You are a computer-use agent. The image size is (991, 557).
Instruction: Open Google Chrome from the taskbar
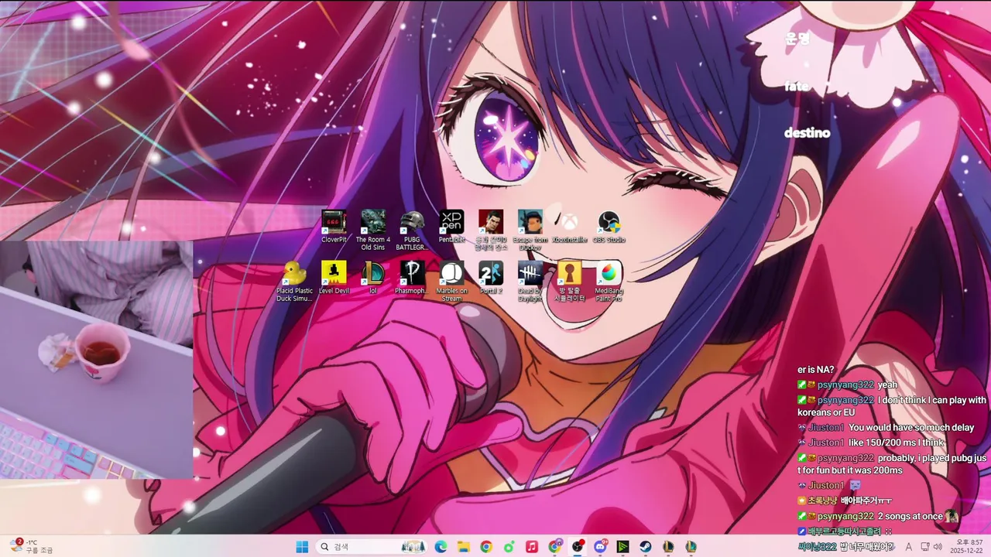click(x=486, y=547)
